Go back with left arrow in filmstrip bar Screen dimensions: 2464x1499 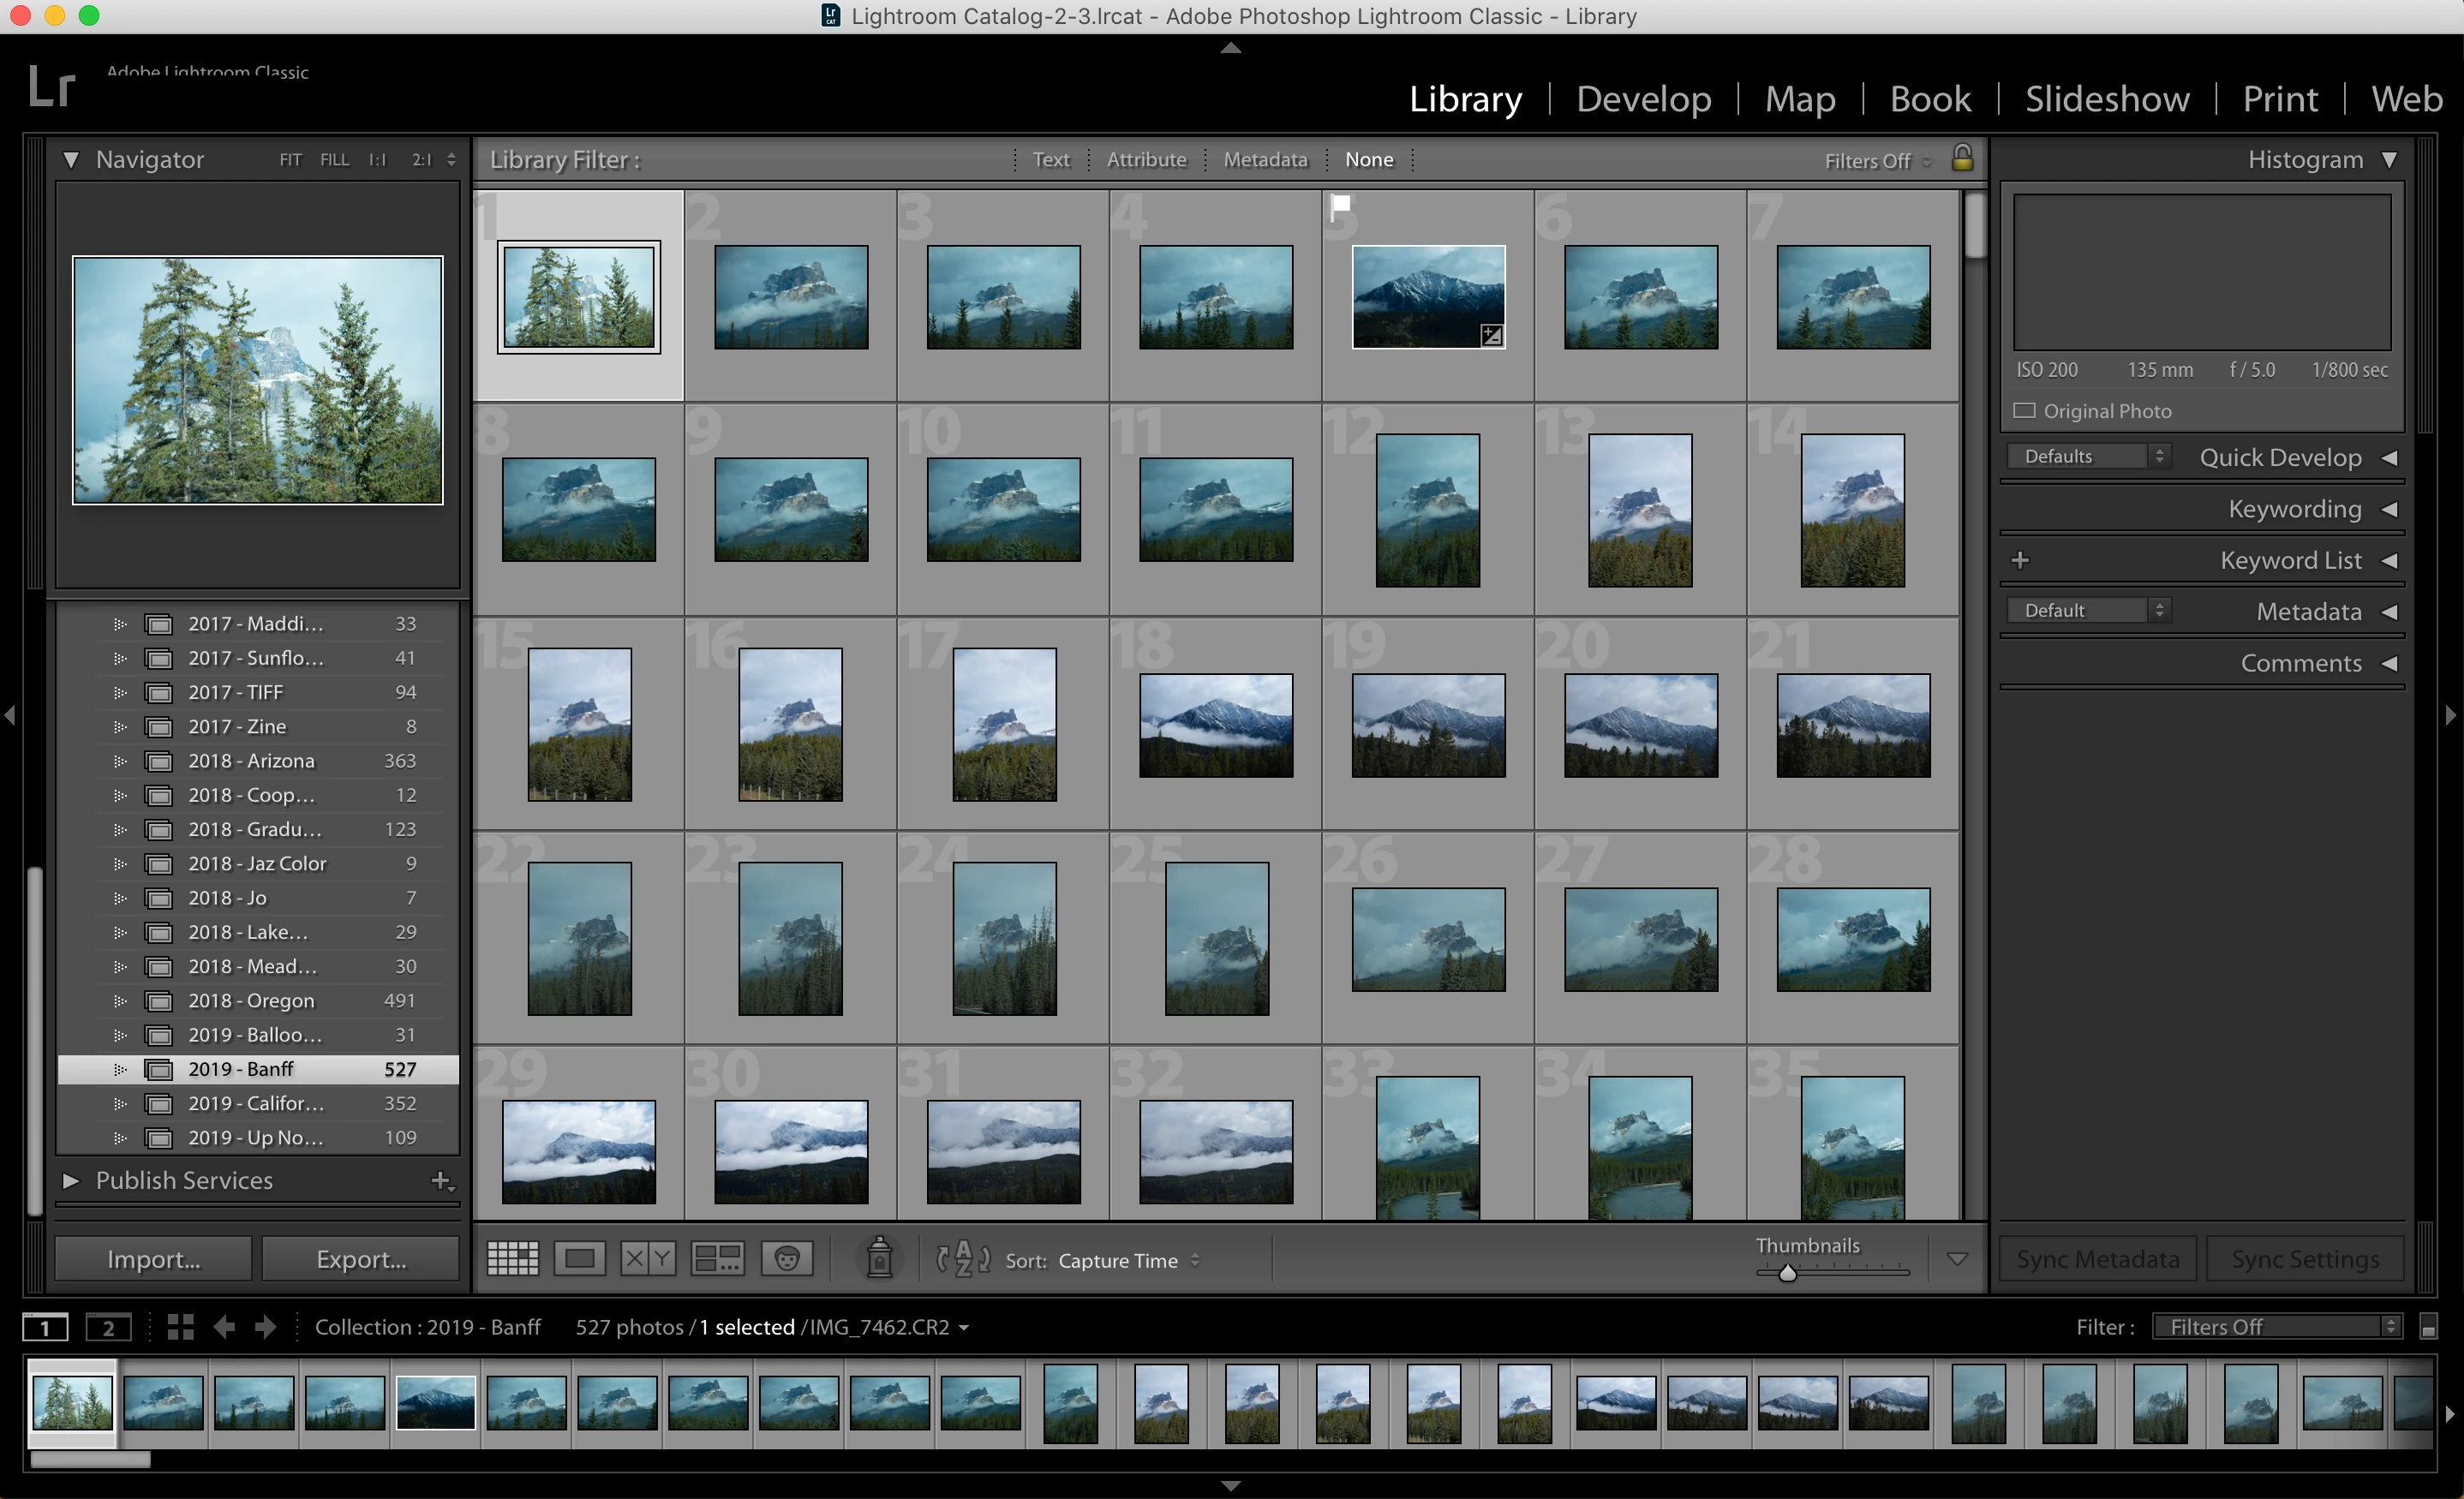(225, 1327)
